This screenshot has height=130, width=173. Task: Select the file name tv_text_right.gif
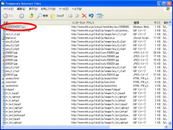(x=14, y=108)
